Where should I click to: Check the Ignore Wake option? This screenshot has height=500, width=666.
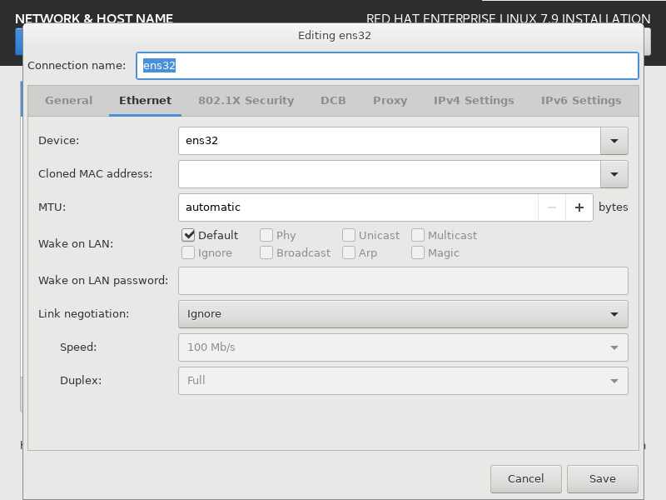click(x=188, y=252)
